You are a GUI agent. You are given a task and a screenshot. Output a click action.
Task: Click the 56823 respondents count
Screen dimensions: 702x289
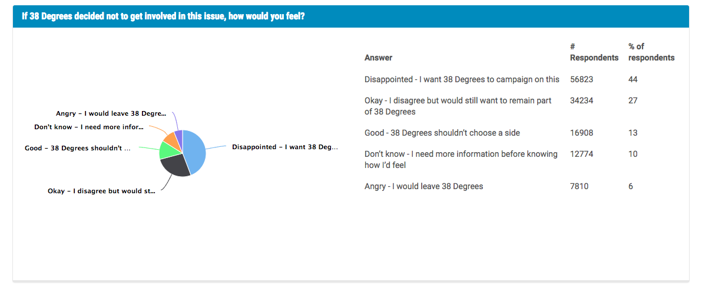582,79
